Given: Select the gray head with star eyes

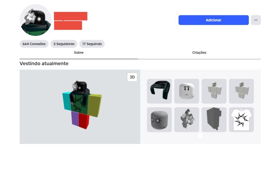Looking at the screenshot, I should pos(159,120).
